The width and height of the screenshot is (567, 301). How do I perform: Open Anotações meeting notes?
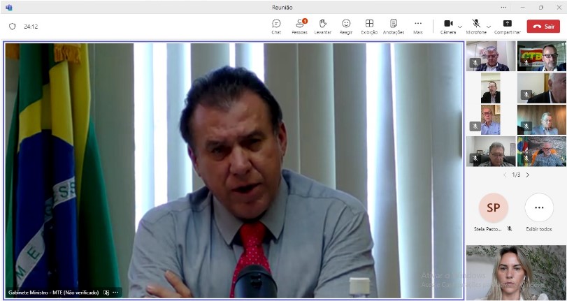(394, 26)
